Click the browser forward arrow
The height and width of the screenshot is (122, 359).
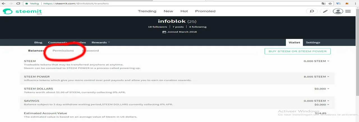[11, 4]
